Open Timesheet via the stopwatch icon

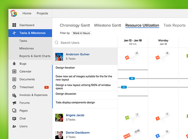point(14,87)
